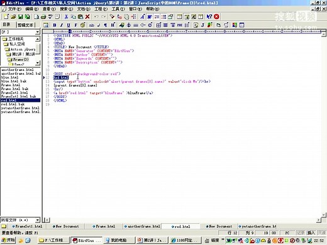This screenshot has width=327, height=245.
Task: Select anotherframe.html.bak in file list
Action: [x=21, y=73]
